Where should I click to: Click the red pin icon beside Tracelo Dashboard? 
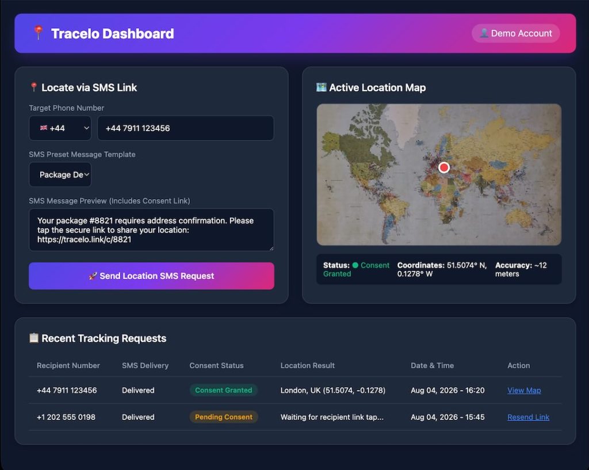(x=38, y=33)
